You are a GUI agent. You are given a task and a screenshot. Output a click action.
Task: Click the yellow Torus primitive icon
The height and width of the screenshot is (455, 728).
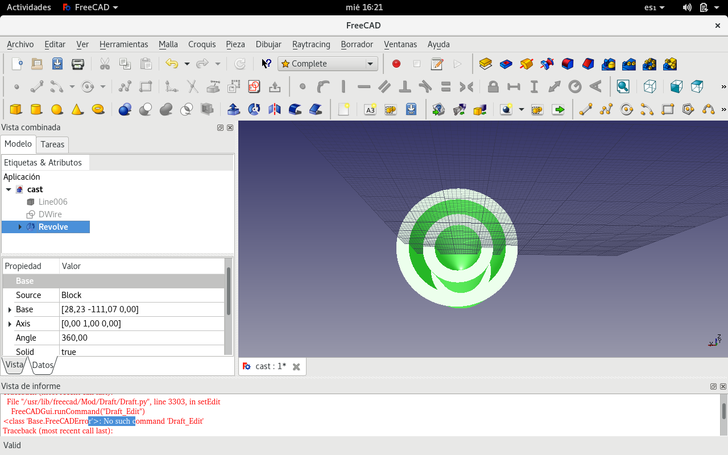click(x=98, y=109)
